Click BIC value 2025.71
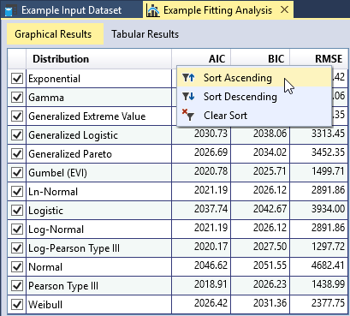The image size is (350, 316). 270,171
